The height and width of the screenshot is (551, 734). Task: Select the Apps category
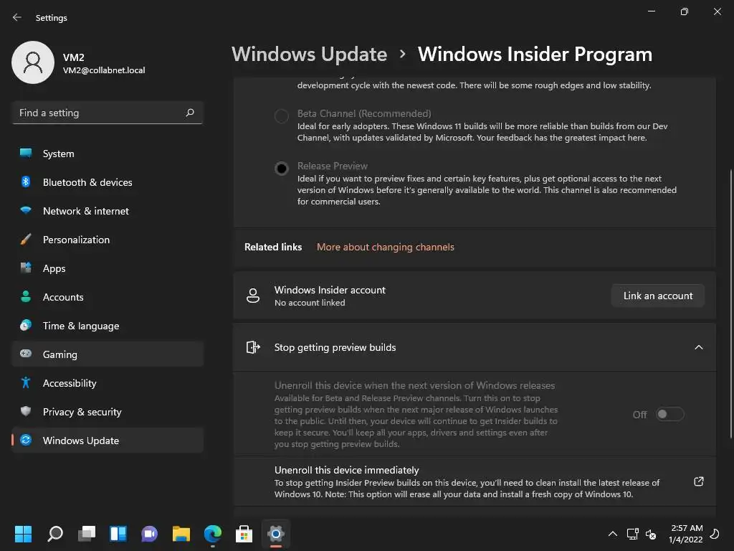[108, 268]
